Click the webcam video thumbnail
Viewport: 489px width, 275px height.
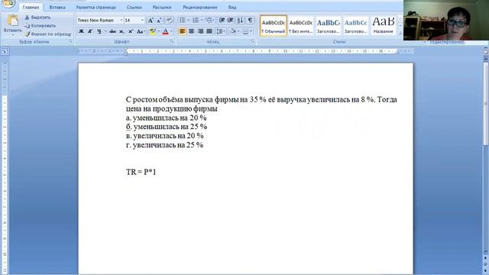(x=446, y=21)
